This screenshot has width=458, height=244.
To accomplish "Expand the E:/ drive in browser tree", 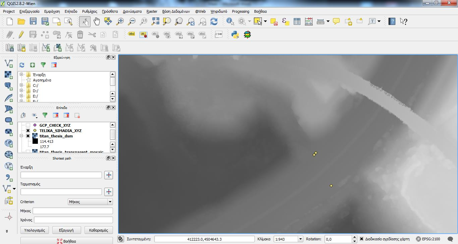I will click(21, 96).
